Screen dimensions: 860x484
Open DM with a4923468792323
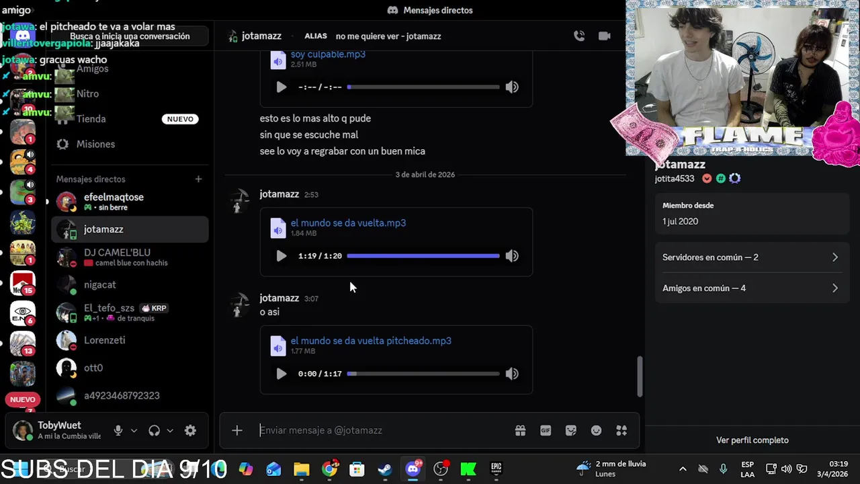[x=130, y=395]
